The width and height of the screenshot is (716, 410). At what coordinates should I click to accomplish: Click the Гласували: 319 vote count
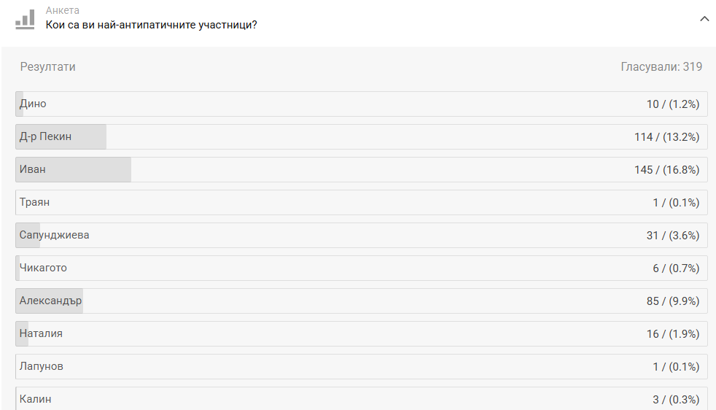click(661, 67)
